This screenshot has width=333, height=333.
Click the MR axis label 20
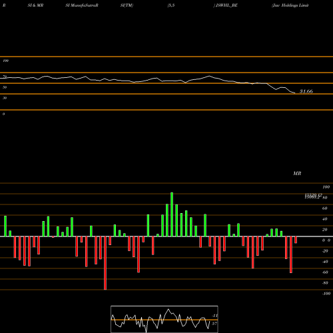324,230
